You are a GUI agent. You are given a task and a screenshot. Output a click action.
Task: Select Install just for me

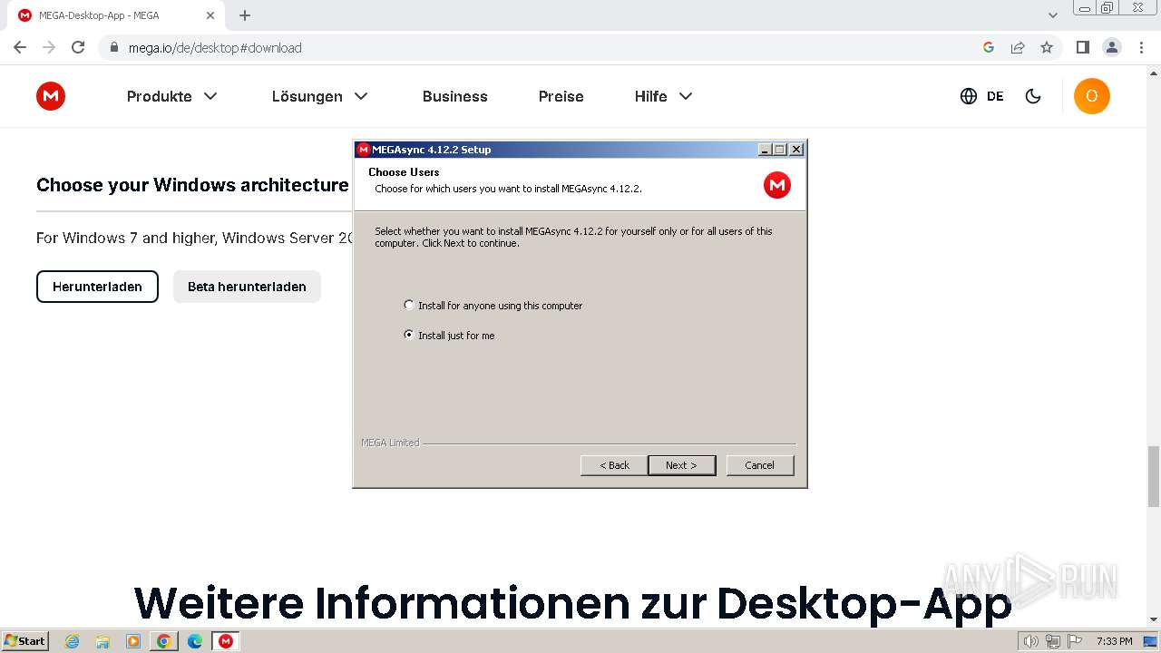tap(449, 335)
